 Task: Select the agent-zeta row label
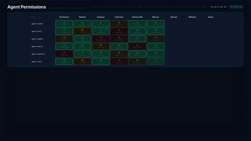click(36, 61)
